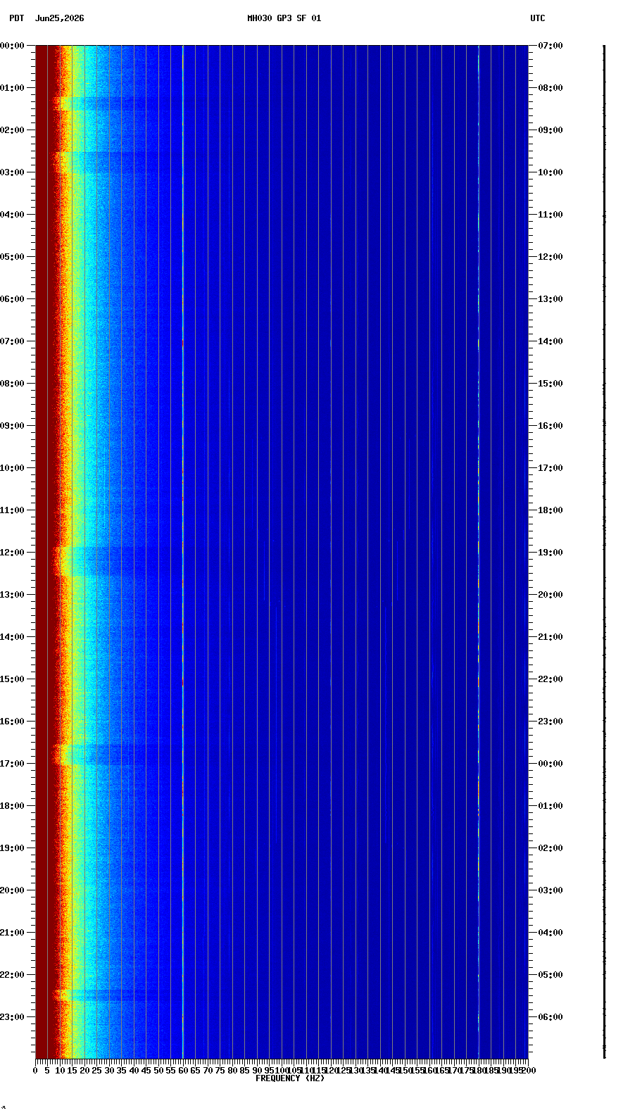This screenshot has height=1115, width=635.
Task: Click 13:00 on the UTC axis
Action: [x=551, y=299]
